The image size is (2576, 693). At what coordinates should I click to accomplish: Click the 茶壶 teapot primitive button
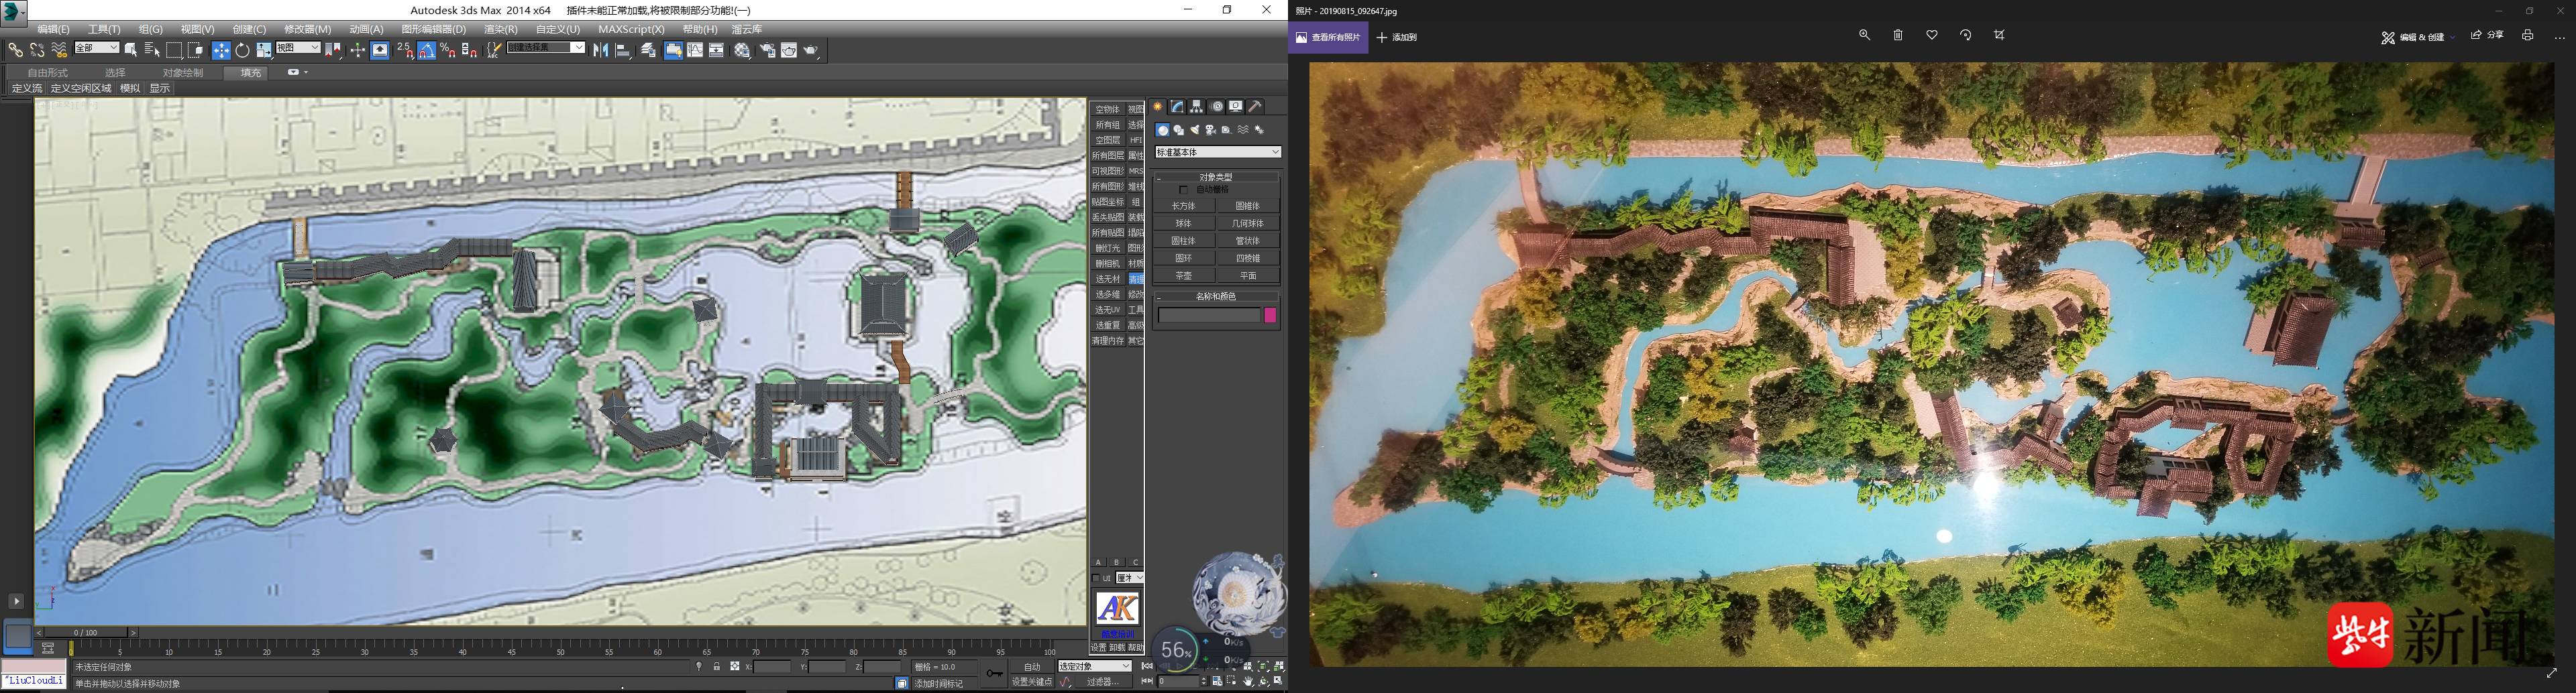click(x=1184, y=275)
